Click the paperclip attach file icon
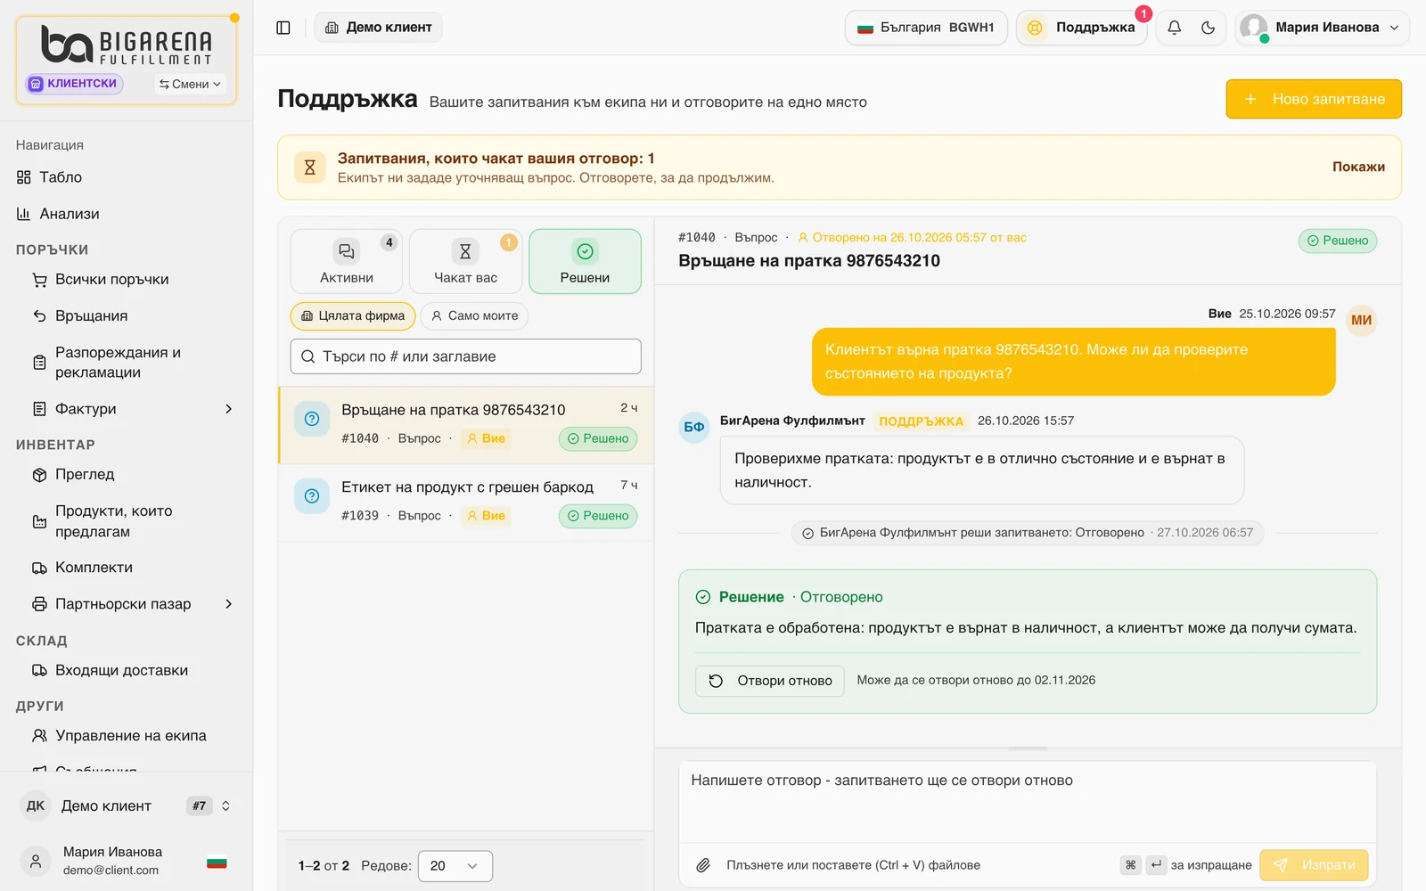Screen dimensions: 1426x891 coord(703,865)
